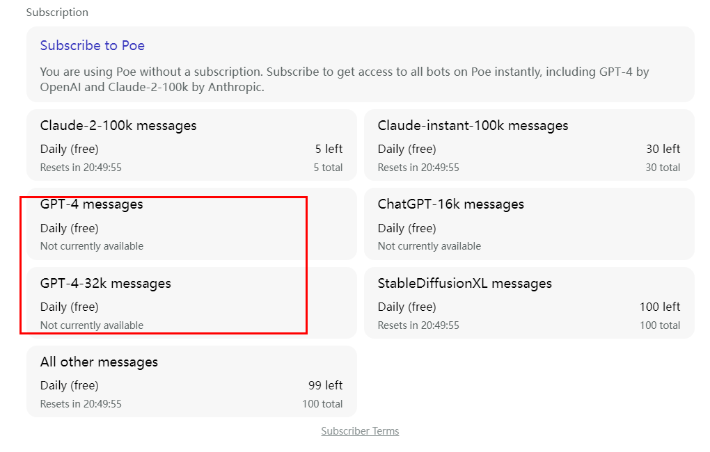Viewport: 710px width, 452px height.
Task: Select the StableDiffusionXL messages heading
Action: [x=464, y=284]
